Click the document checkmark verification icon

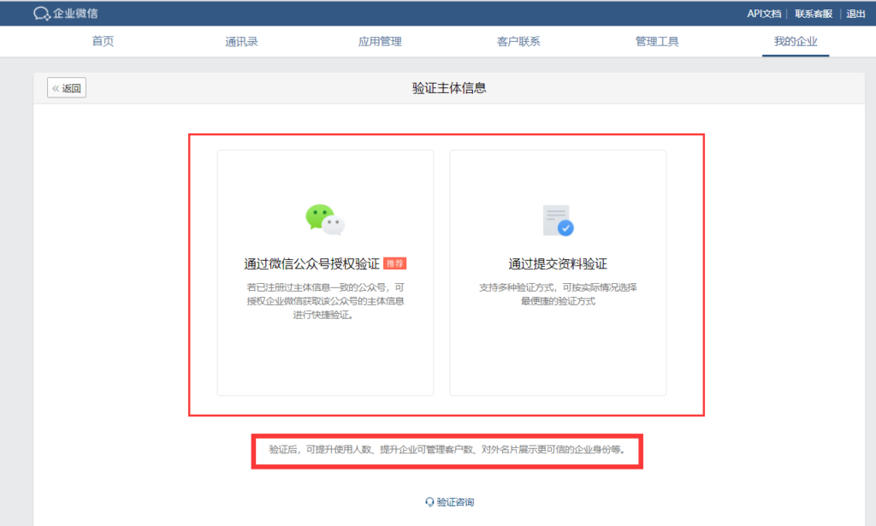558,220
